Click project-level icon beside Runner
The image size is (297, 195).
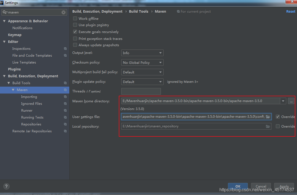[65, 111]
